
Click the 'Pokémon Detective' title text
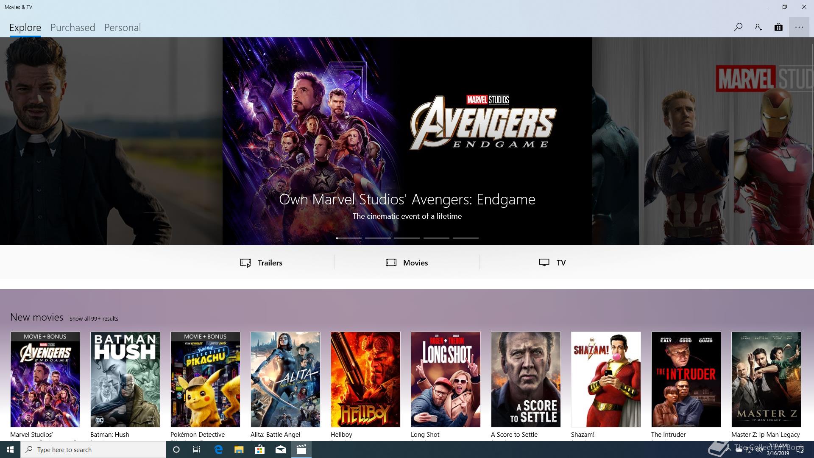pos(198,435)
